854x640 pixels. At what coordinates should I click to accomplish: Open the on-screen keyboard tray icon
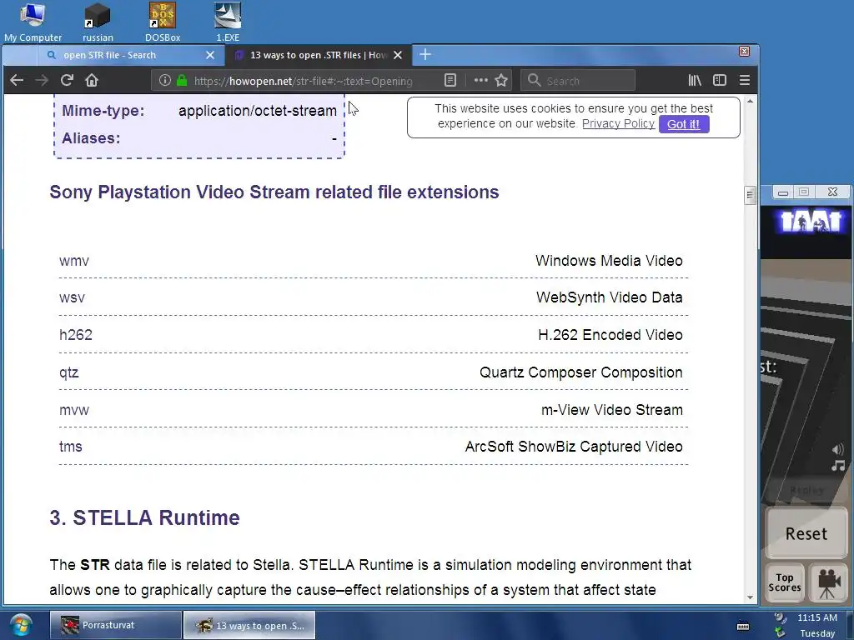coord(743,627)
